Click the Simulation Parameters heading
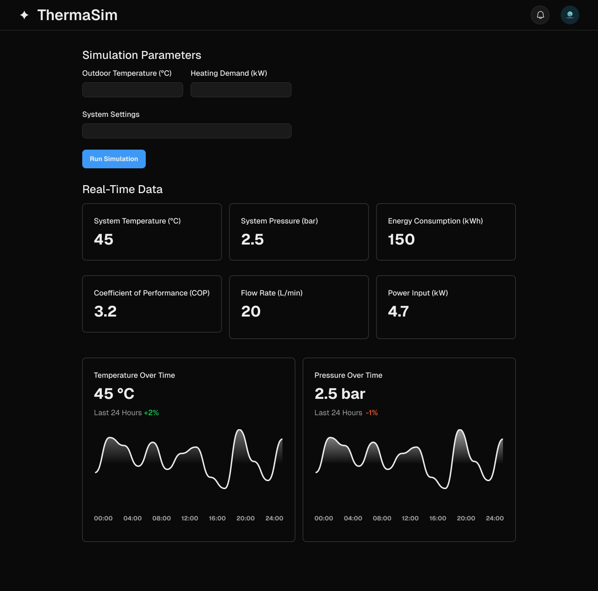This screenshot has height=591, width=598. tap(142, 55)
